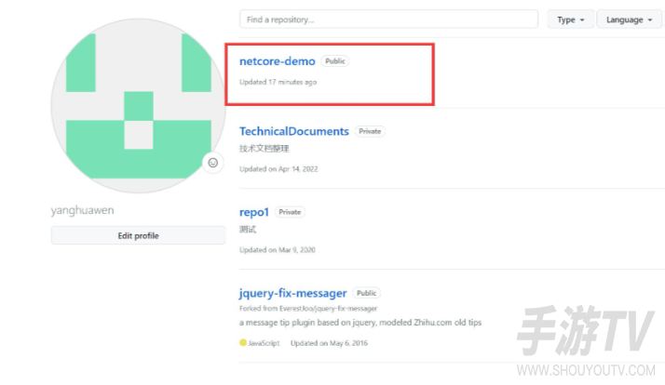Focus the Find a repository search field
665x385 pixels.
click(x=389, y=20)
